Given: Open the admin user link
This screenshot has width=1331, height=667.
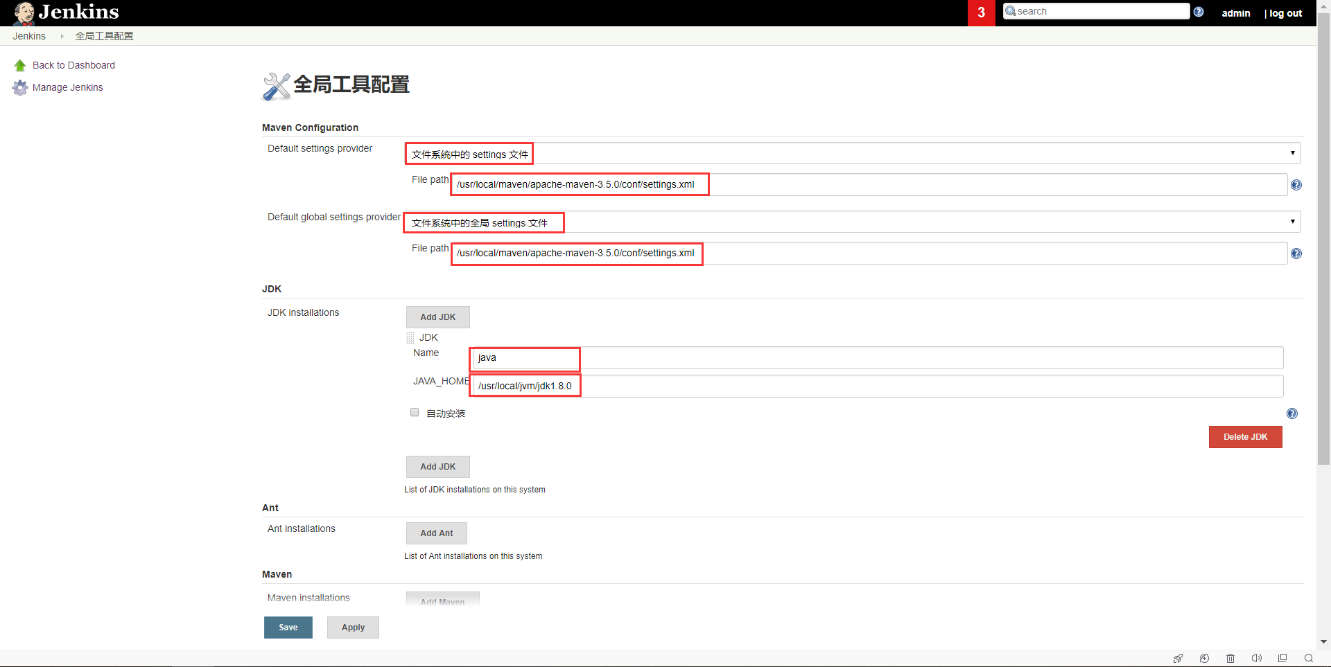Looking at the screenshot, I should (1236, 13).
